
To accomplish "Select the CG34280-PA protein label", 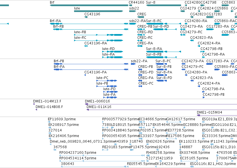I will [196, 72].
